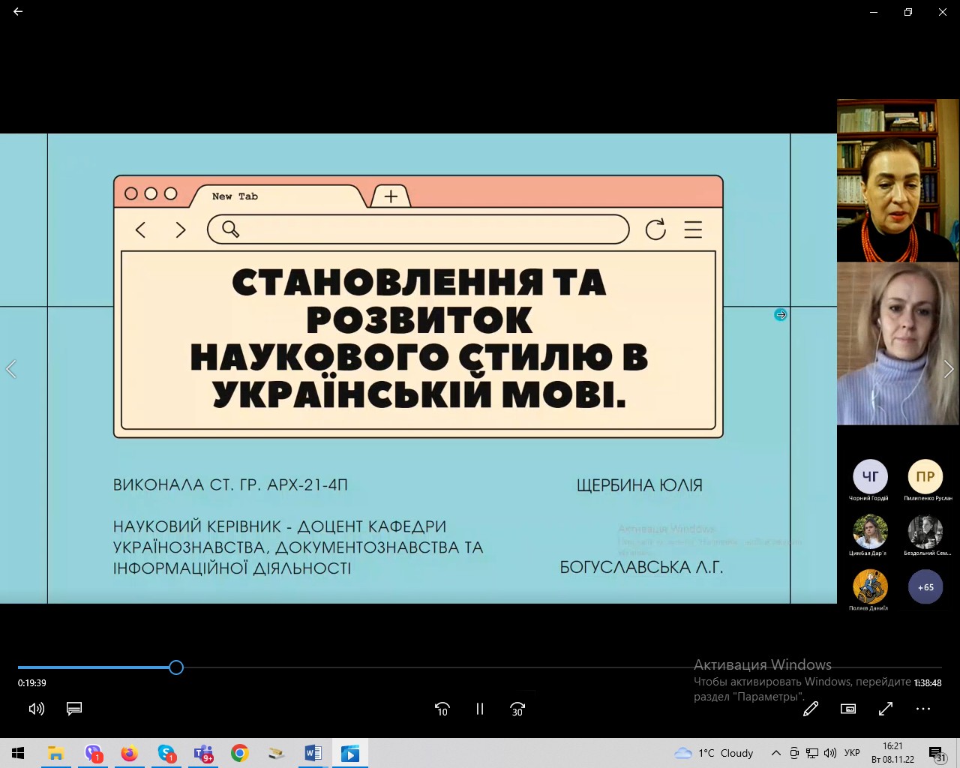
Task: Show previous item with left chevron
Action: click(x=10, y=369)
